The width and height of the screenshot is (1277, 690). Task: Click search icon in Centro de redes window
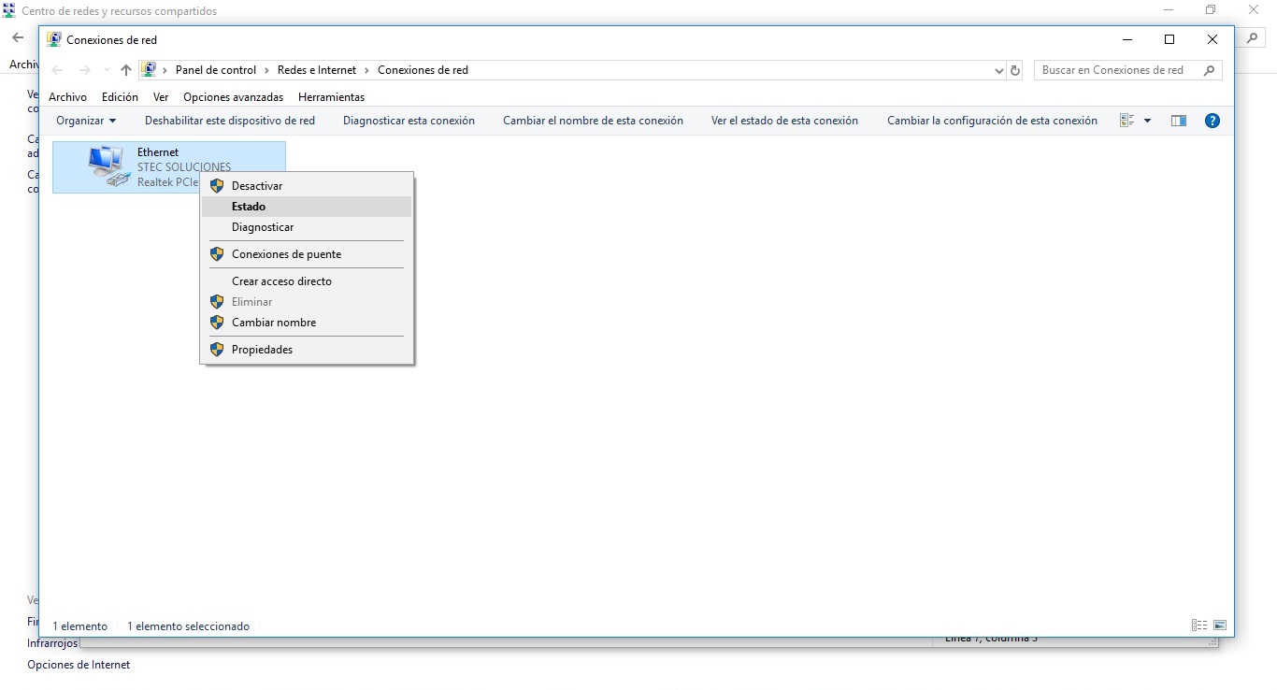pos(1254,38)
